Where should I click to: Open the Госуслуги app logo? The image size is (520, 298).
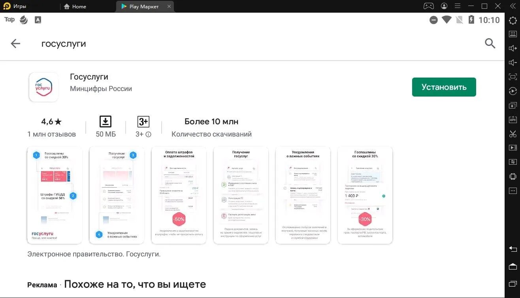(x=44, y=87)
